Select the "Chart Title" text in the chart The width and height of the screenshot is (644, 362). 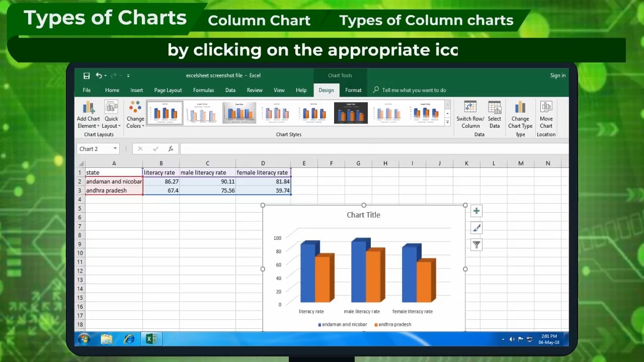pos(363,215)
